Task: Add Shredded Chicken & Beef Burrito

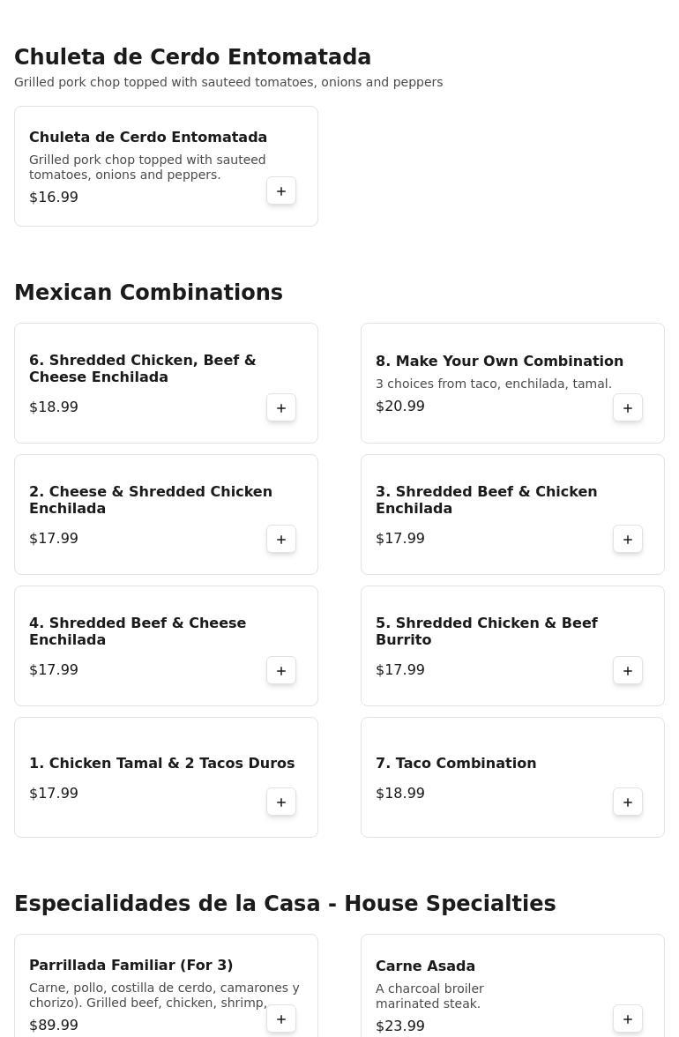Action: pyautogui.click(x=628, y=671)
